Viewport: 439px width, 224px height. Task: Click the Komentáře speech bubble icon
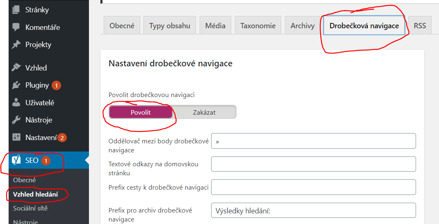pos(16,27)
